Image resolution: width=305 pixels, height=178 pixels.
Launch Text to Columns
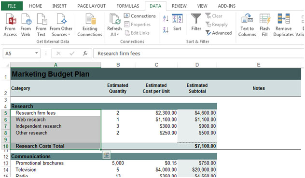[x=247, y=25]
